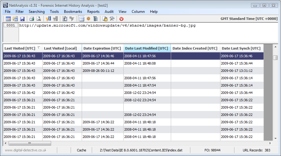The height and width of the screenshot is (156, 281).
Task: Click the sort arrow on Last Visited [UTC]
Action: [x=39, y=48]
